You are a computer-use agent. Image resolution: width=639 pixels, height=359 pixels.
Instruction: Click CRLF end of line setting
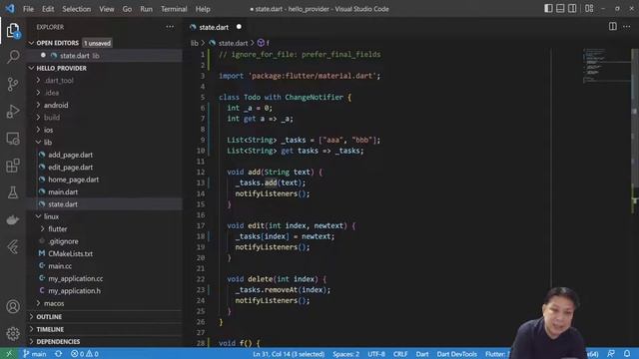tap(400, 354)
